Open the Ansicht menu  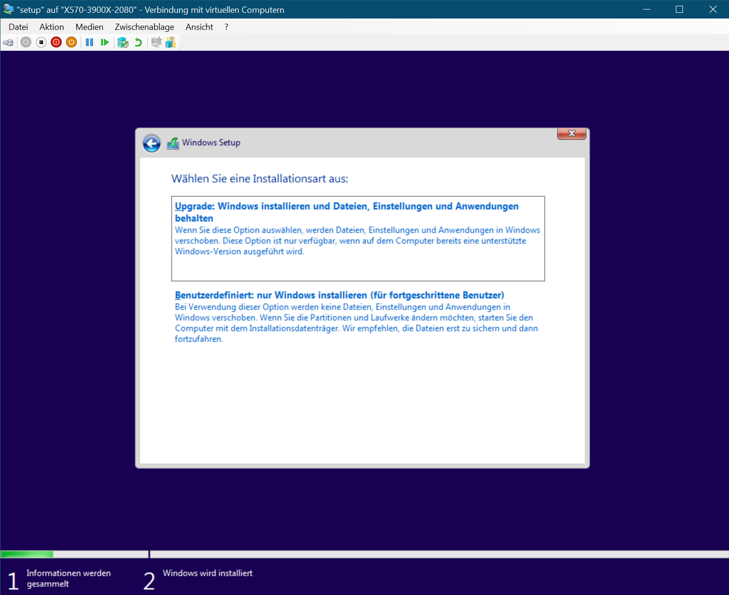pyautogui.click(x=199, y=27)
